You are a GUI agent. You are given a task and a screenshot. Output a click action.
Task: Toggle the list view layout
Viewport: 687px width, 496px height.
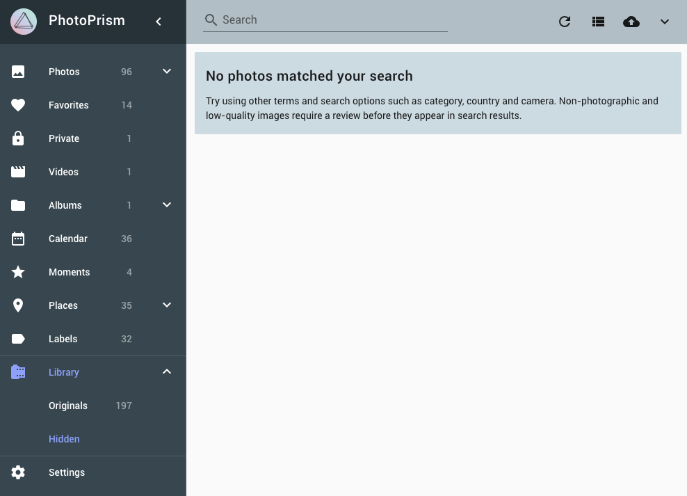point(598,22)
